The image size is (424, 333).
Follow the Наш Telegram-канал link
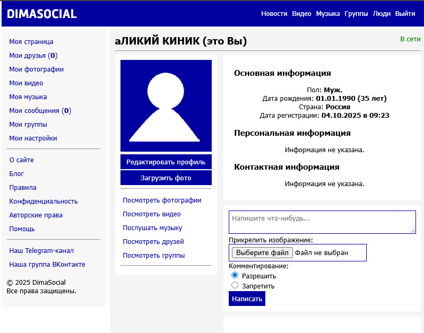41,251
